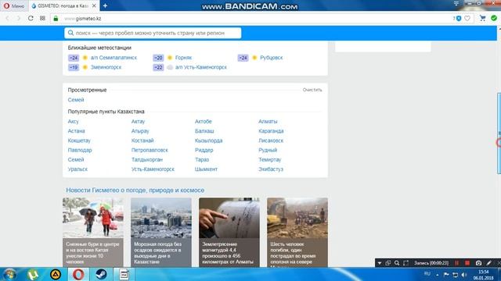This screenshot has width=501, height=281.
Task: Open Змеиногорск weather station
Action: [106, 67]
